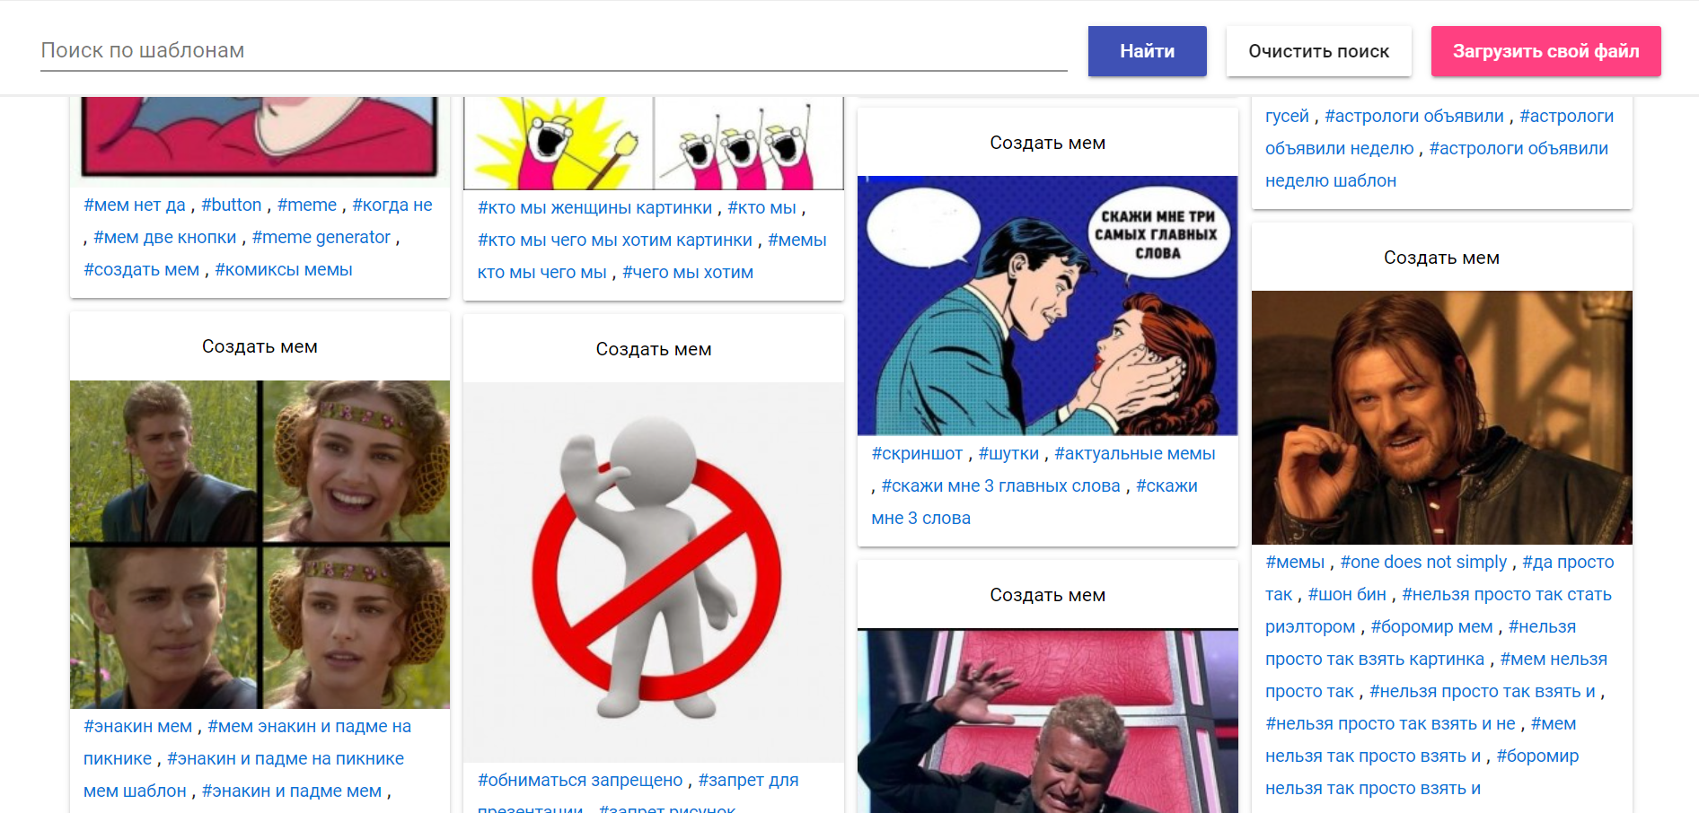Click the '#мем две кнопки' tag
This screenshot has height=813, width=1699.
pos(165,237)
